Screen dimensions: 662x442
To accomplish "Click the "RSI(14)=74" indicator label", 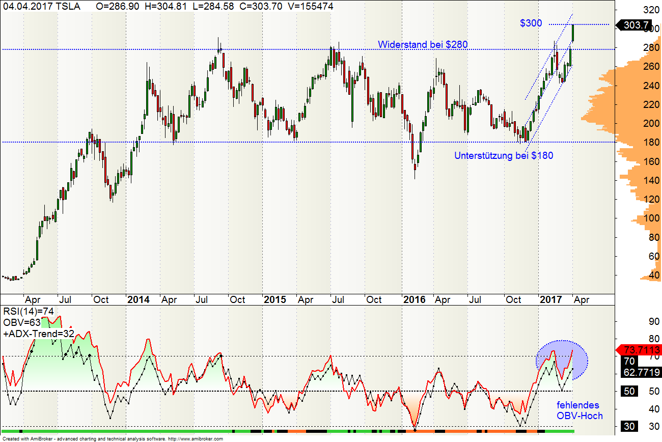I will [29, 311].
